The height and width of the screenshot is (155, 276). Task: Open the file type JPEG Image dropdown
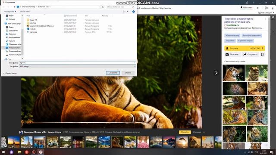point(78,66)
